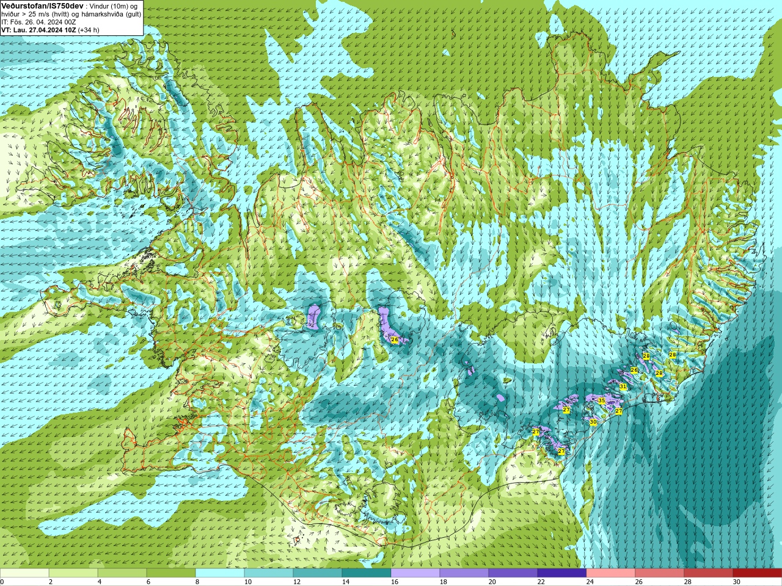Pick the teal 12–14 m/s legend band
The image size is (782, 586).
(x=318, y=573)
